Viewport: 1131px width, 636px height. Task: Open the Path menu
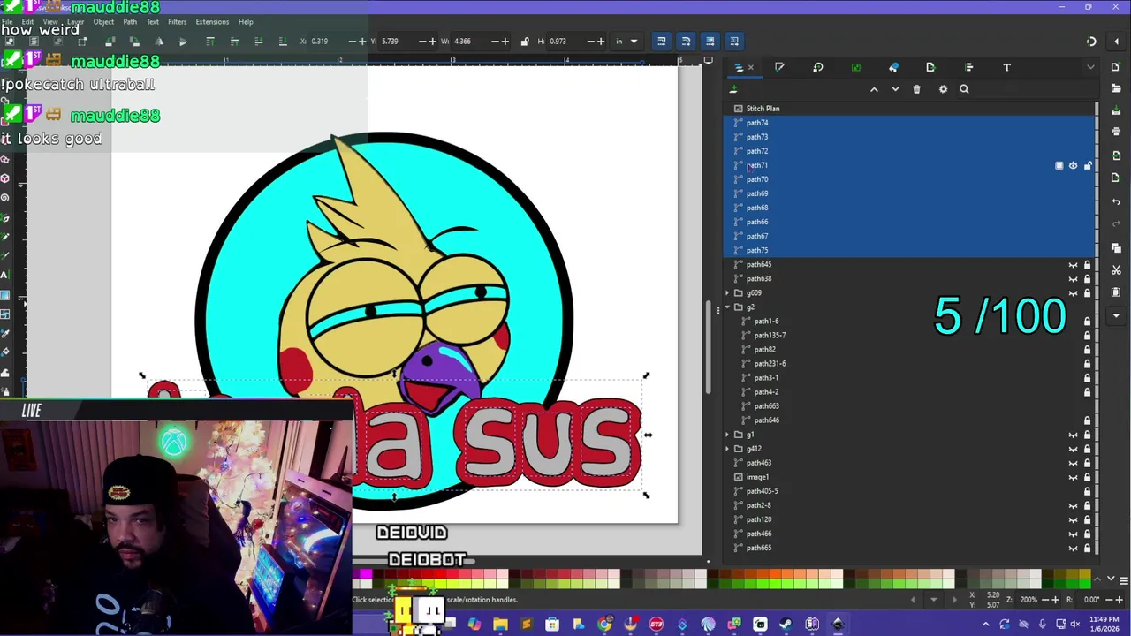click(x=130, y=22)
